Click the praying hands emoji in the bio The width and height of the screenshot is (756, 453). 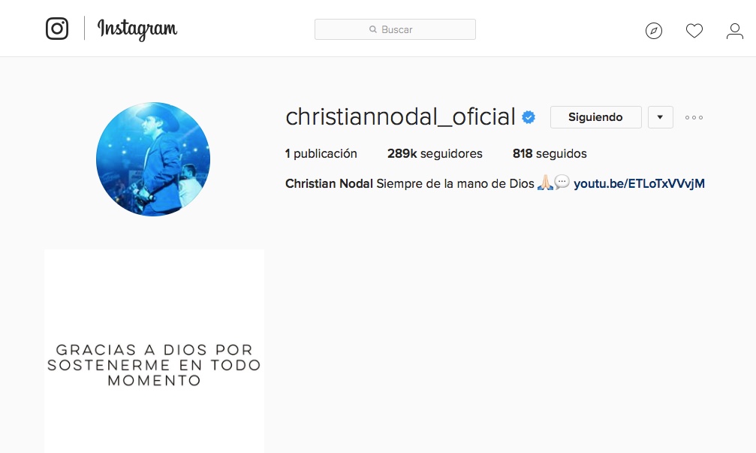coord(545,183)
